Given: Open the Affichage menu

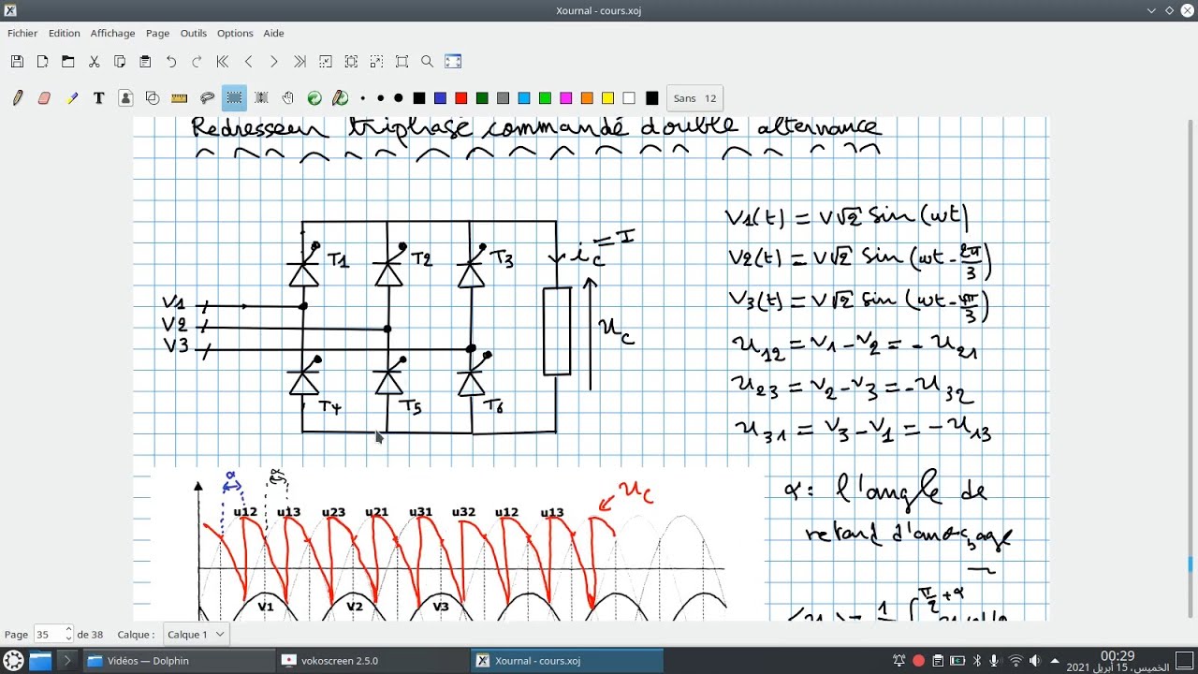Looking at the screenshot, I should point(112,33).
